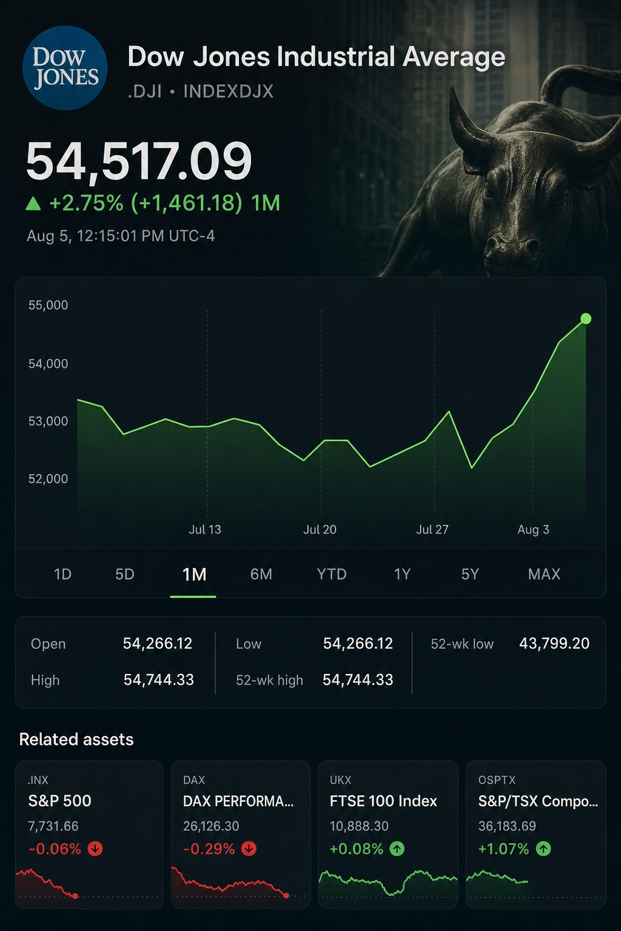The height and width of the screenshot is (931, 621).
Task: Click the Aug 5, 12:15:01 PM UTC-4 timestamp
Action: [121, 236]
